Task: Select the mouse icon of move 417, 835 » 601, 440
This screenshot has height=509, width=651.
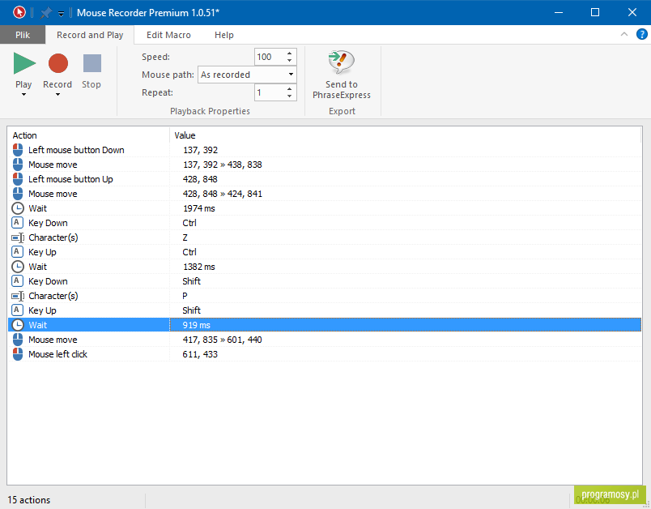Action: pos(18,340)
